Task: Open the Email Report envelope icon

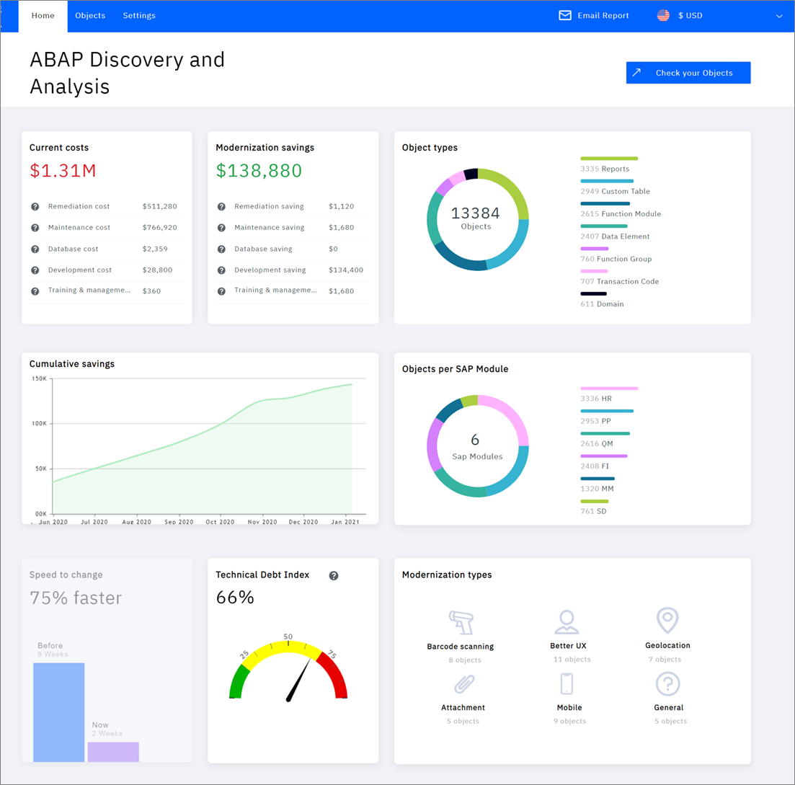Action: coord(564,15)
